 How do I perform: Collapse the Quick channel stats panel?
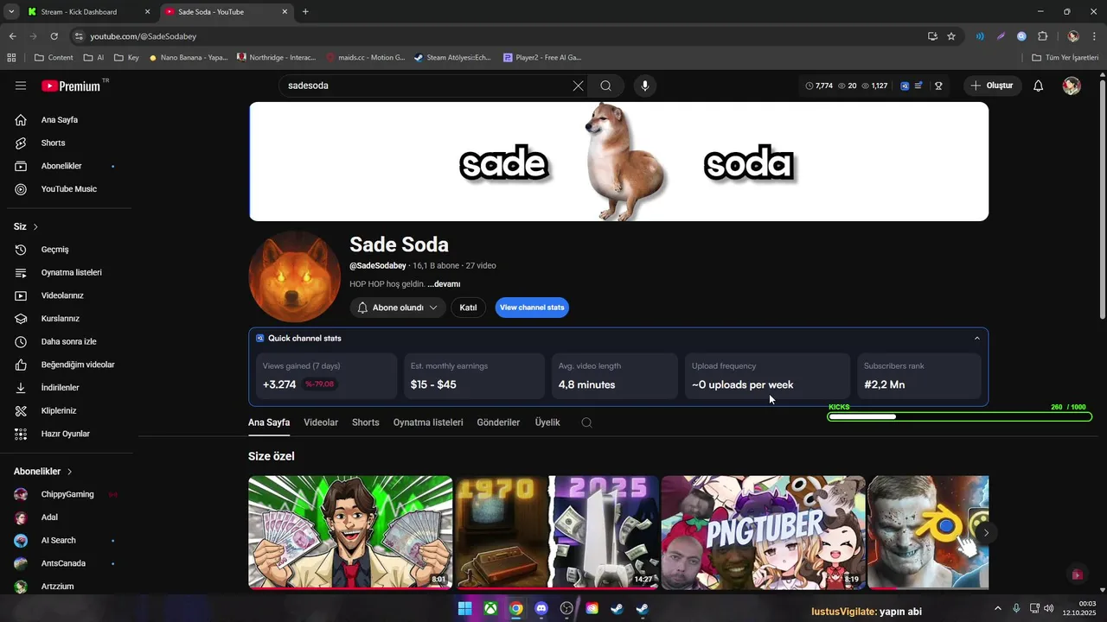(x=977, y=339)
